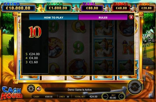Click the Total Bet €24.00 field
This screenshot has height=102, width=156.
point(86,96)
